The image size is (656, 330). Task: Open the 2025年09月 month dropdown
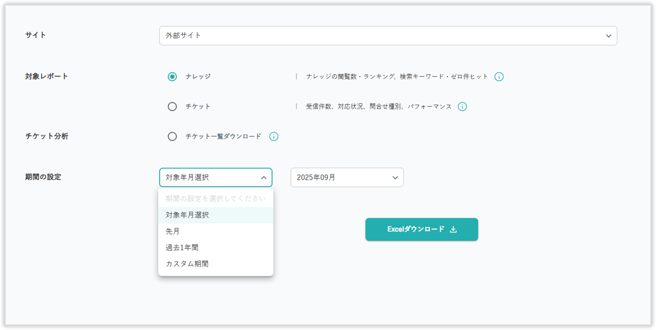347,178
